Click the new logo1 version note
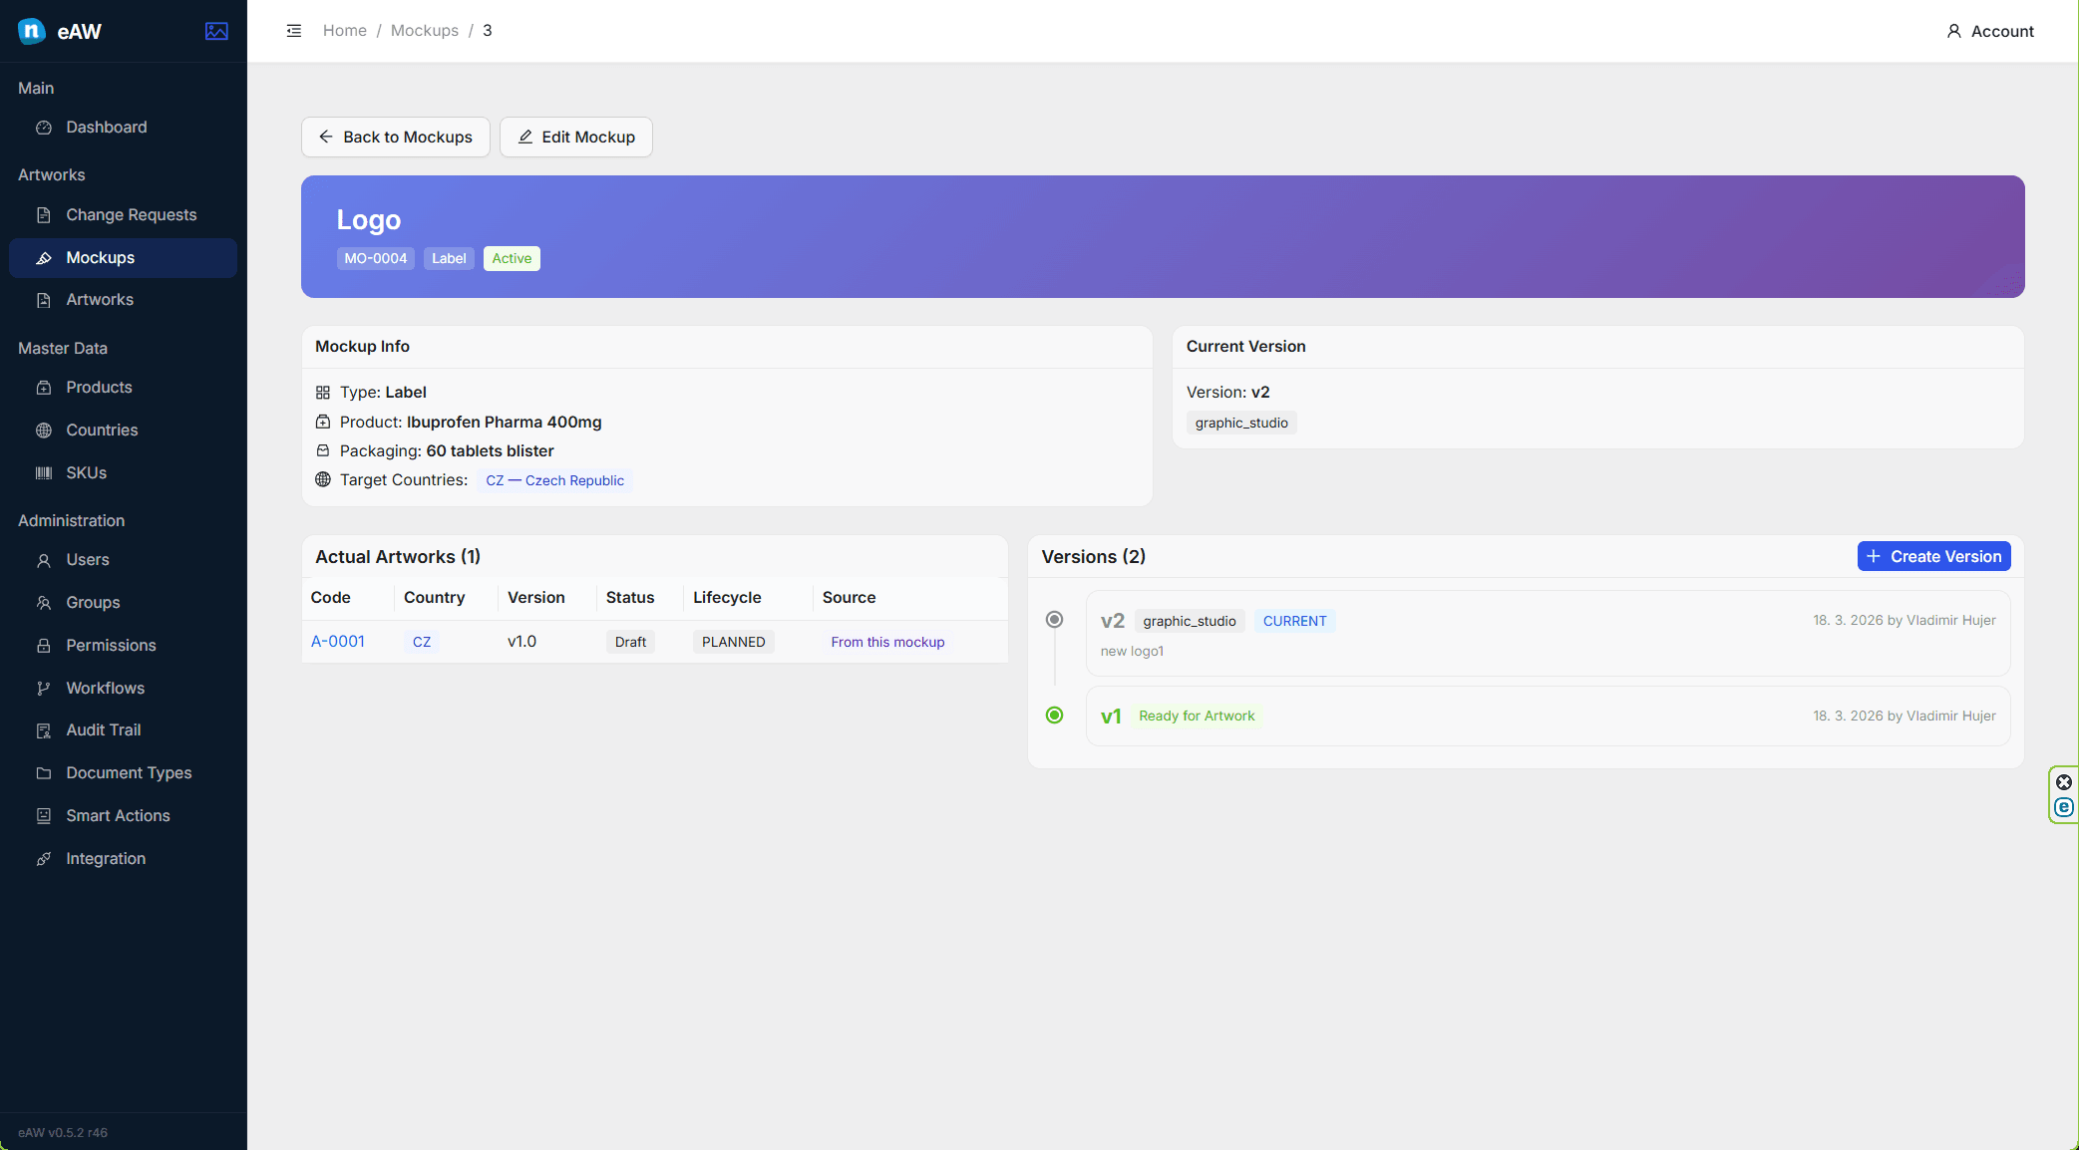 coord(1132,652)
